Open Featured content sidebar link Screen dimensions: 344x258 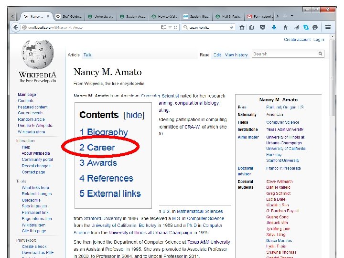tap(32, 107)
